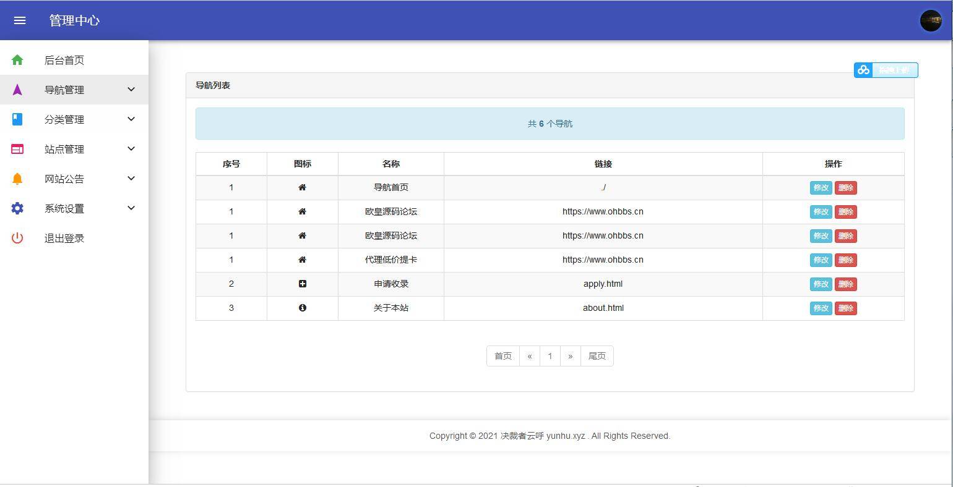Select the home icon beside 后台首页

click(x=16, y=60)
